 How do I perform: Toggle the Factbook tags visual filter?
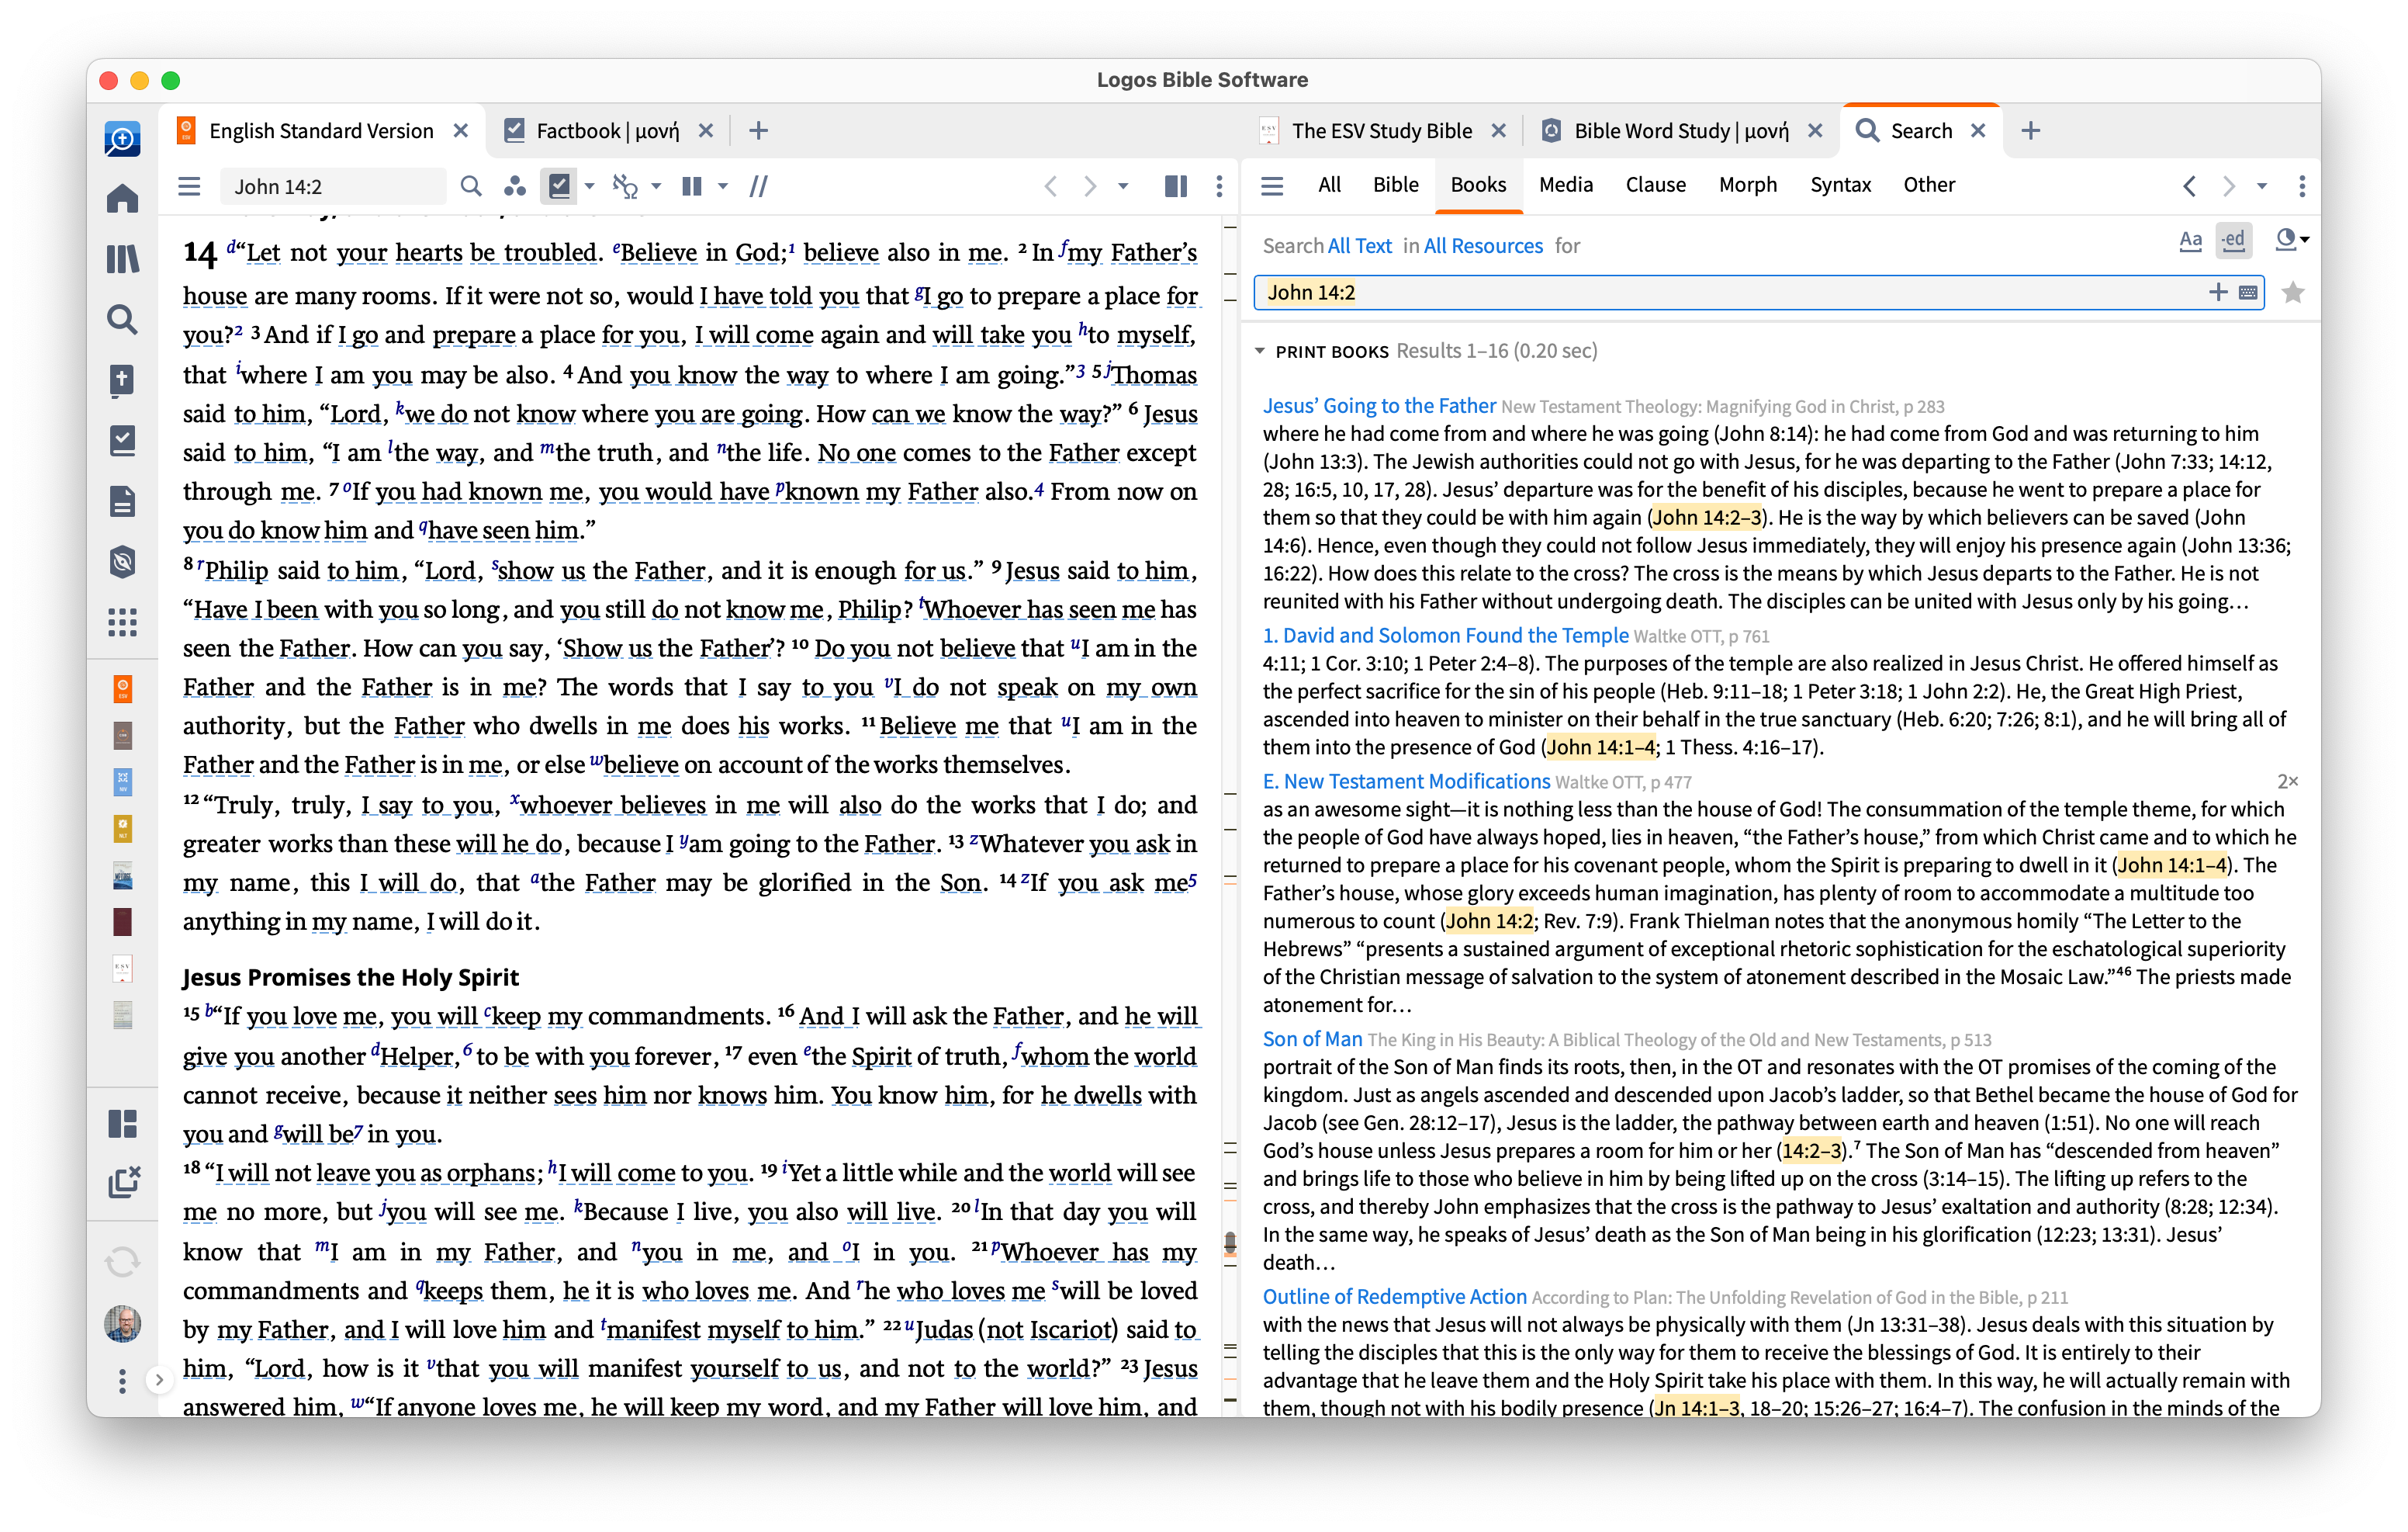tap(559, 186)
